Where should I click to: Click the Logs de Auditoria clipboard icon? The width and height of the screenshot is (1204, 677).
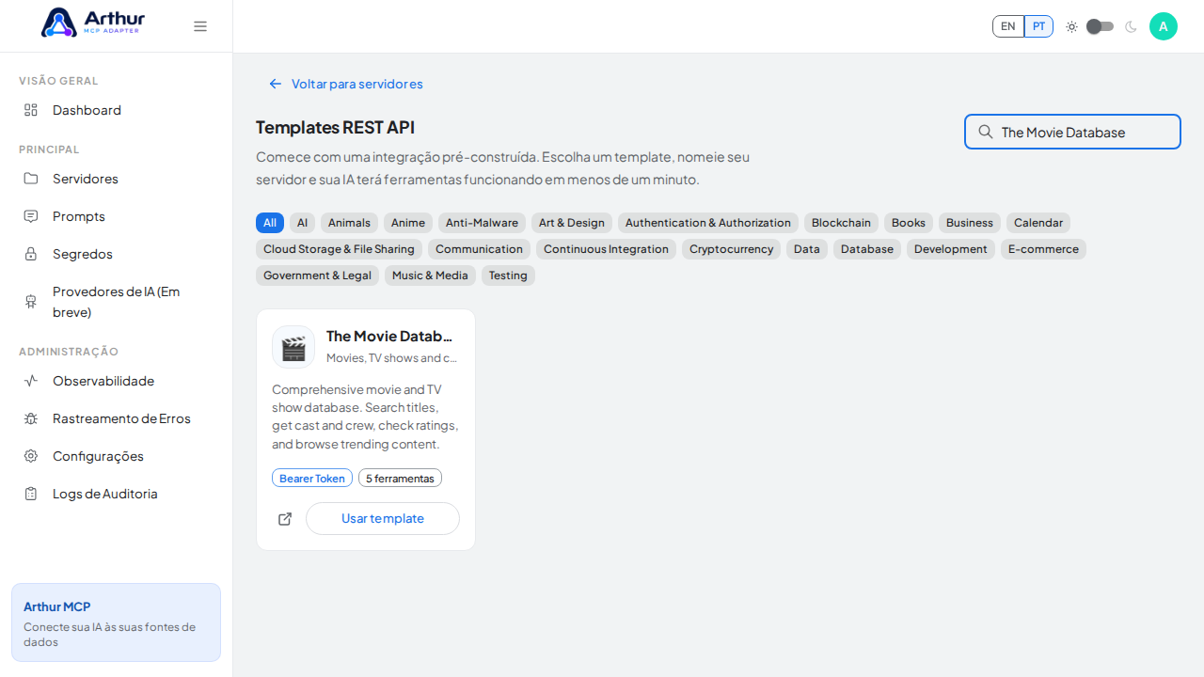click(31, 494)
